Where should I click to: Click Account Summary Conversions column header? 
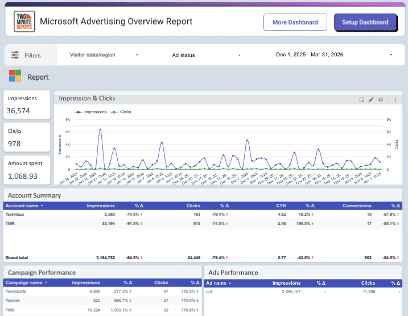click(357, 206)
